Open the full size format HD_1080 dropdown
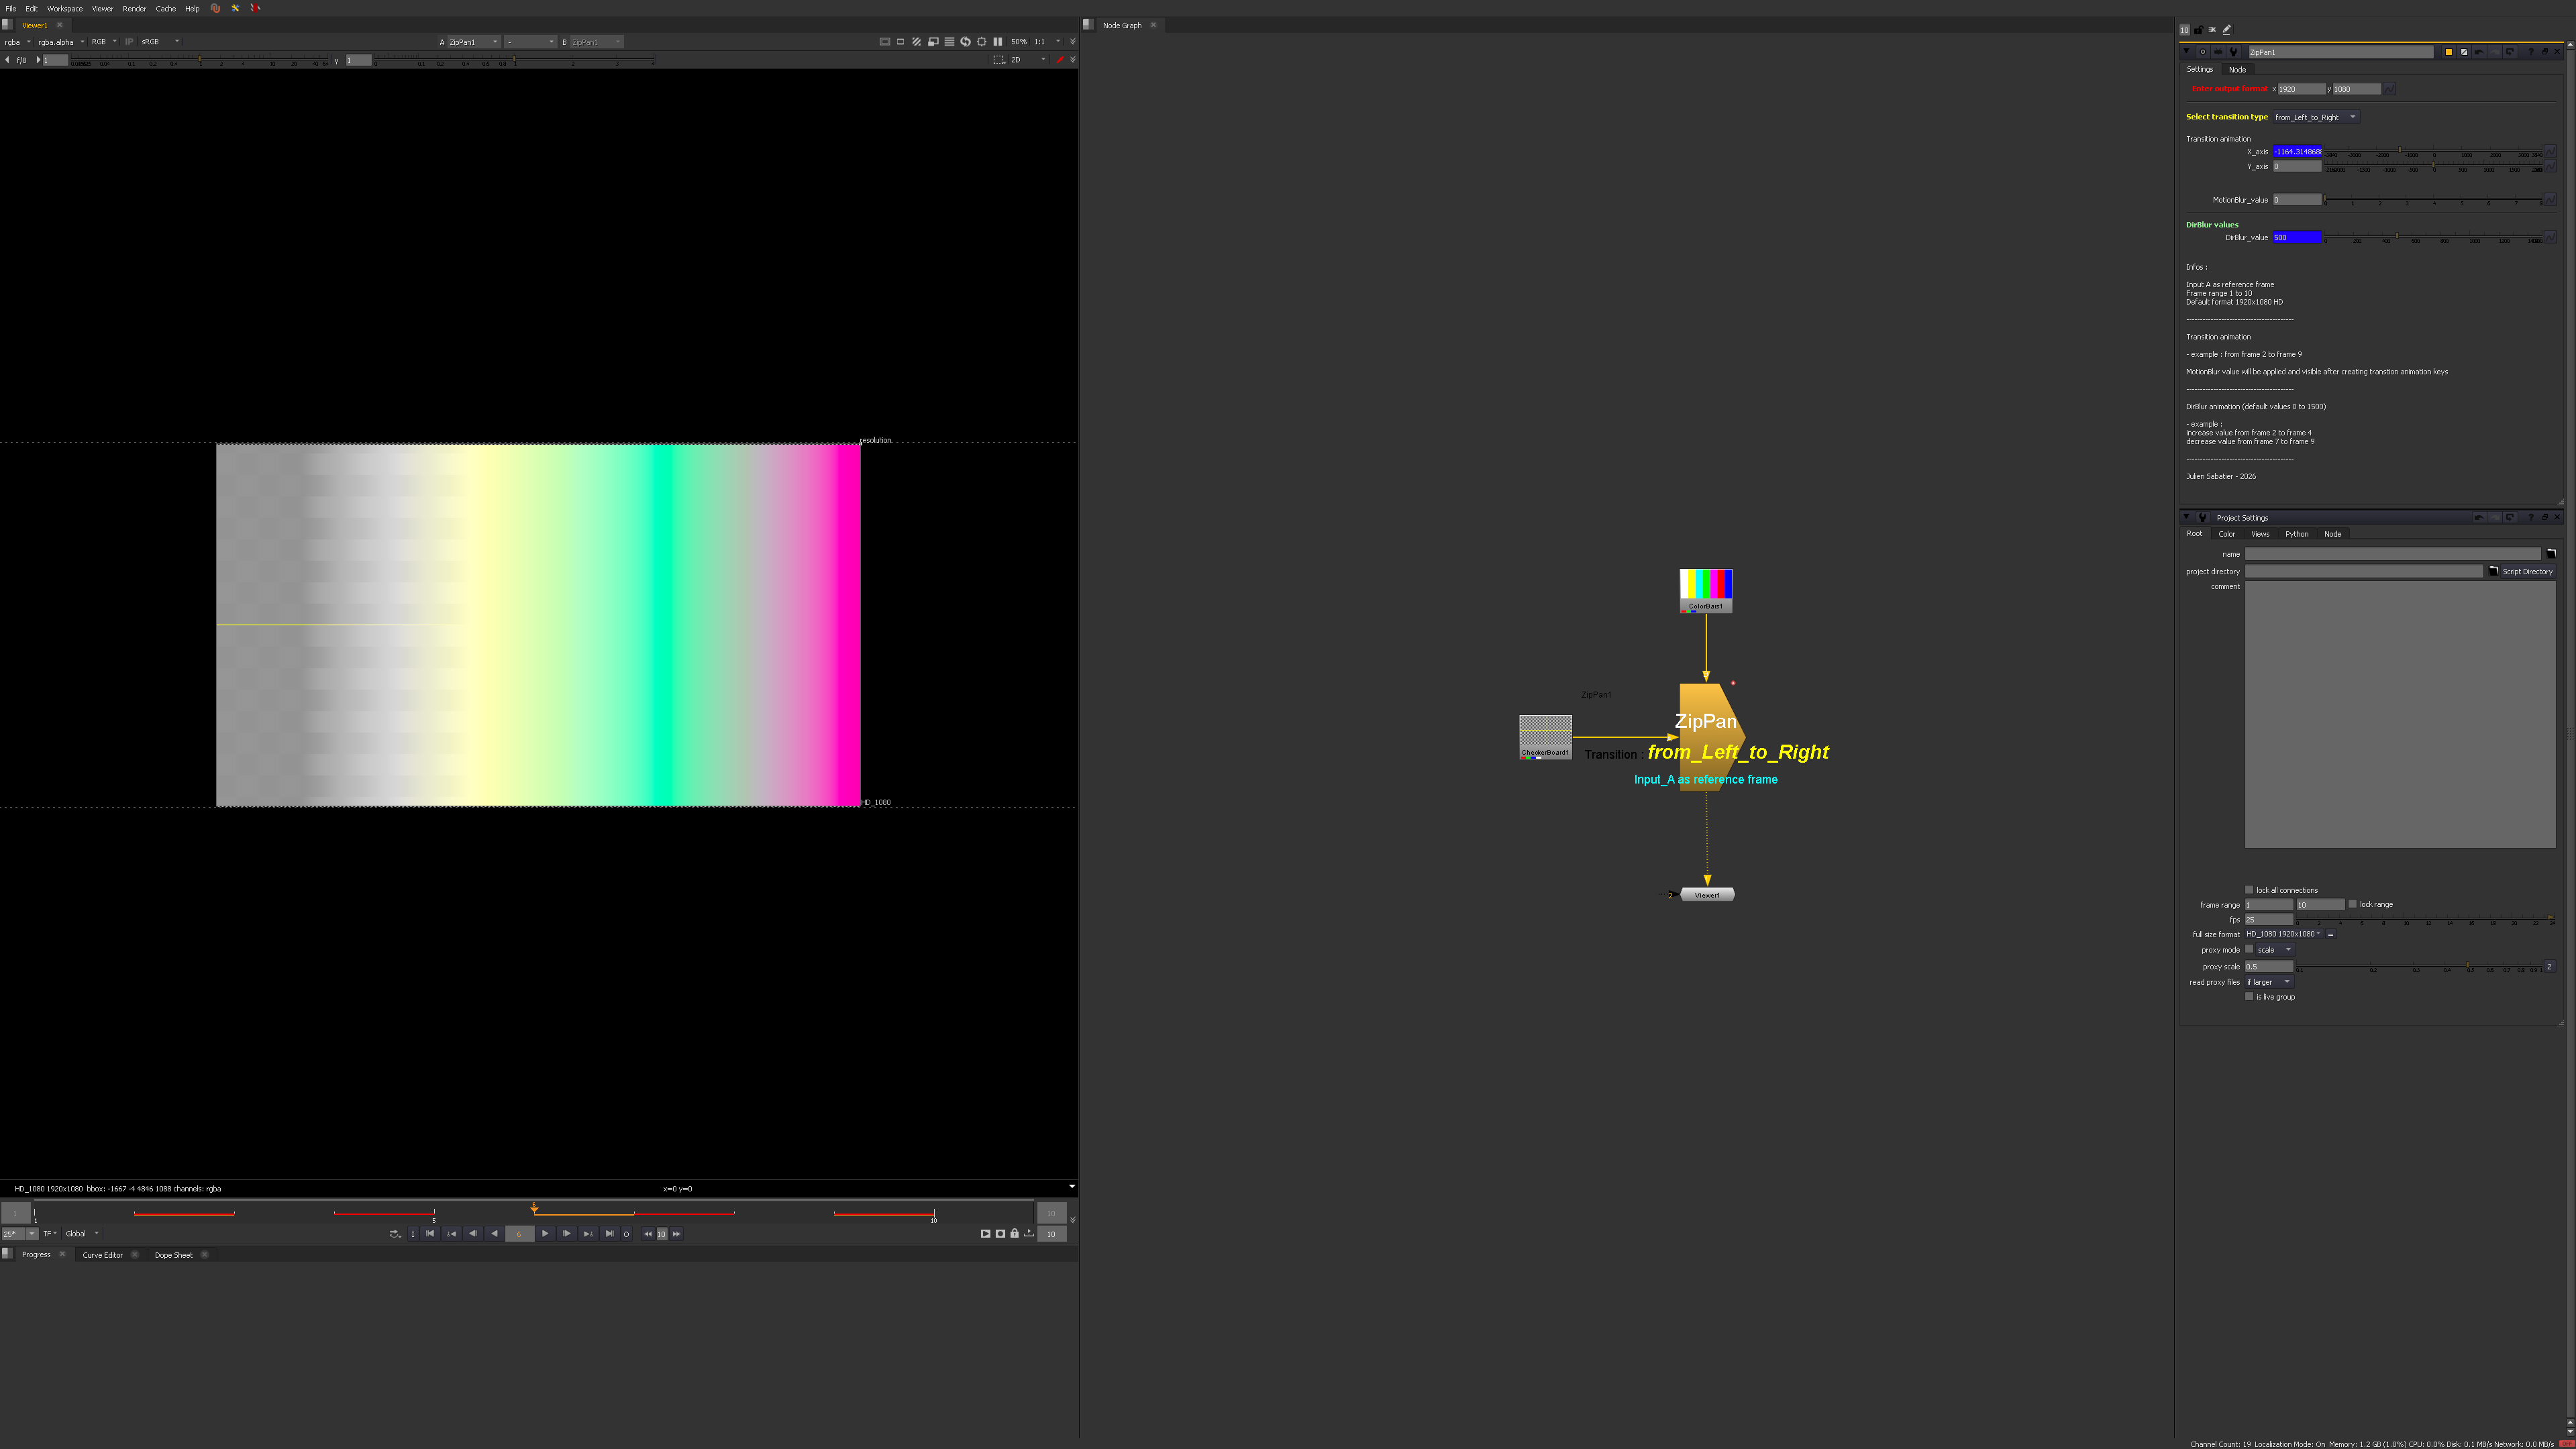Screen dimensions: 2576x1449 2283,934
